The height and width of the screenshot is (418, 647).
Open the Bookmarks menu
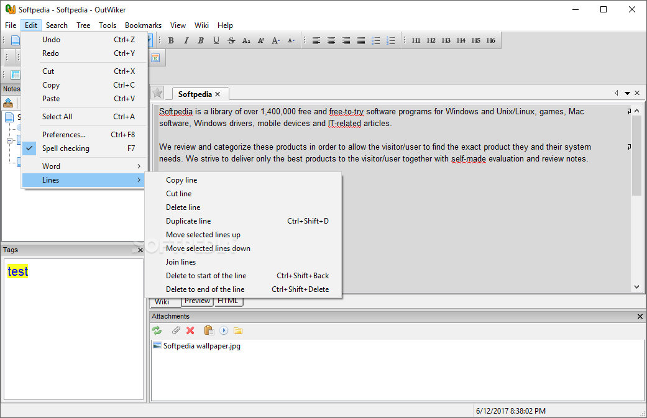(143, 25)
